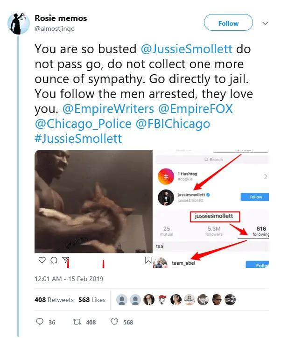Open the @JussieSmollett mention link
281x338 pixels.
187,49
